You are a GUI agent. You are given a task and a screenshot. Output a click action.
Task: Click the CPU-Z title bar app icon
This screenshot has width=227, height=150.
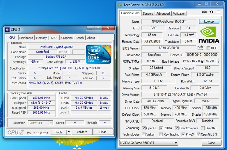[7, 29]
